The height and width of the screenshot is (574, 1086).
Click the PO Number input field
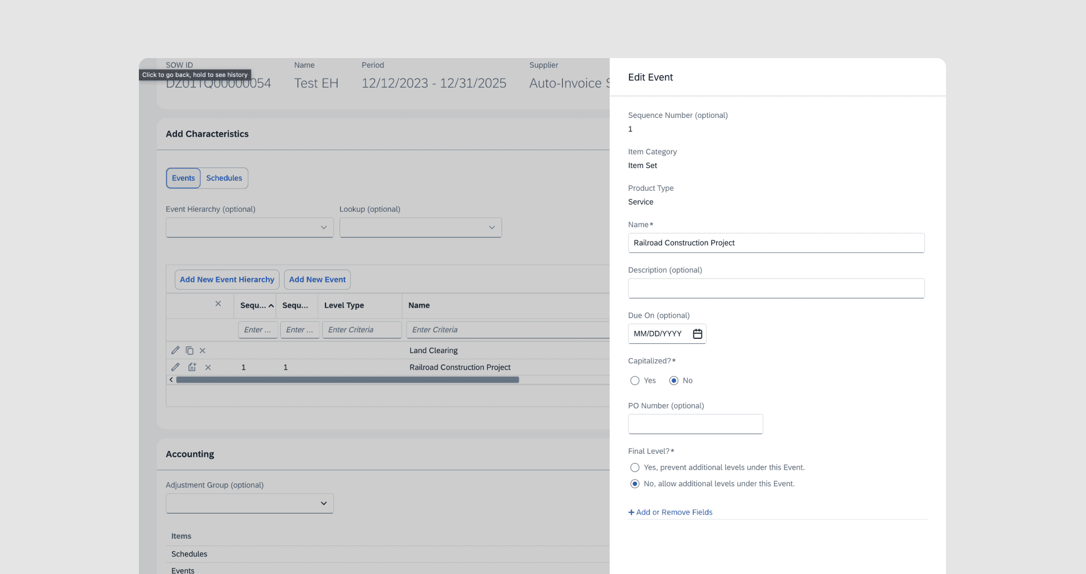point(696,424)
